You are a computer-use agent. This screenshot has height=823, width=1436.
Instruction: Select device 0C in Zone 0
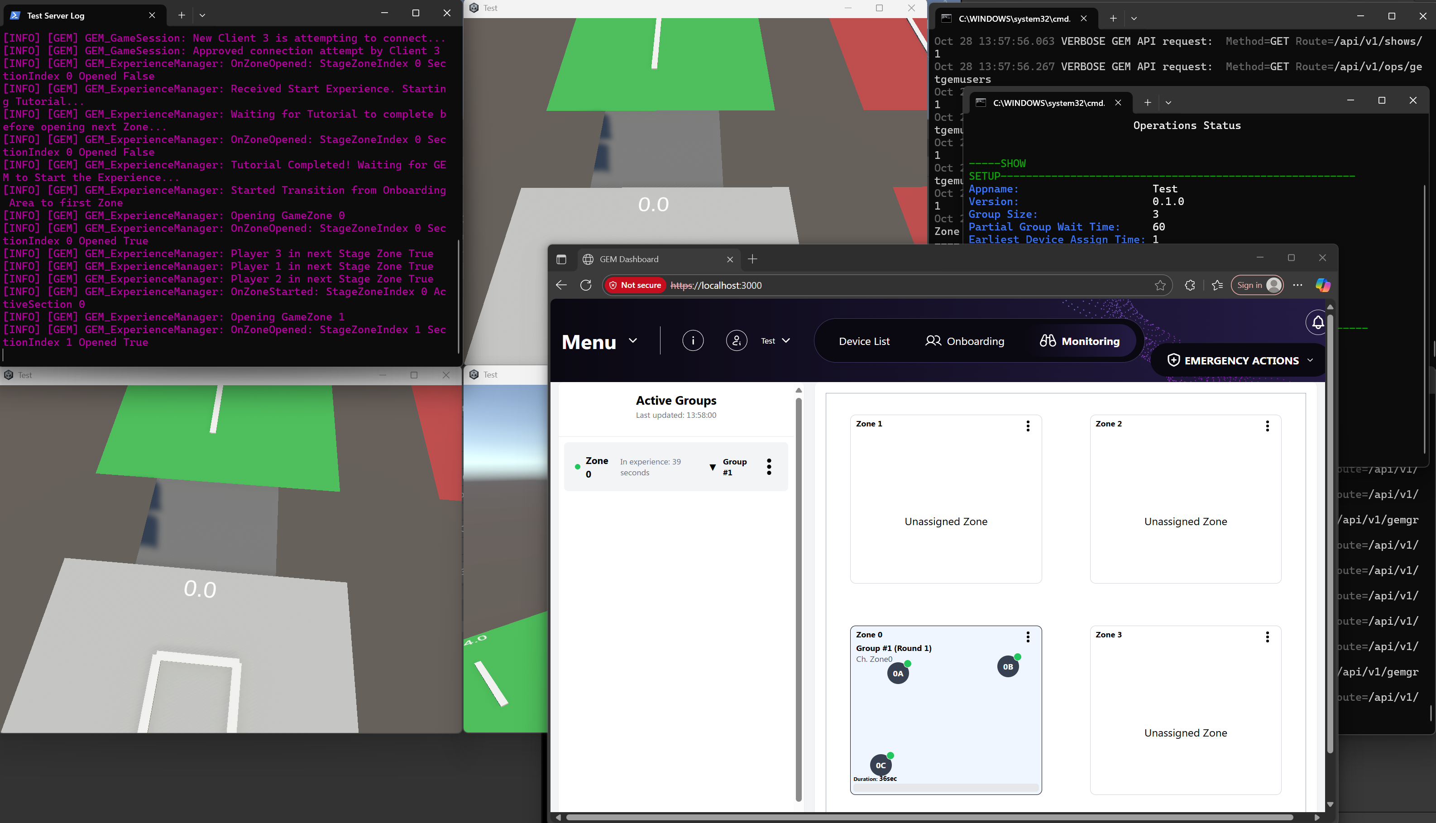point(880,766)
